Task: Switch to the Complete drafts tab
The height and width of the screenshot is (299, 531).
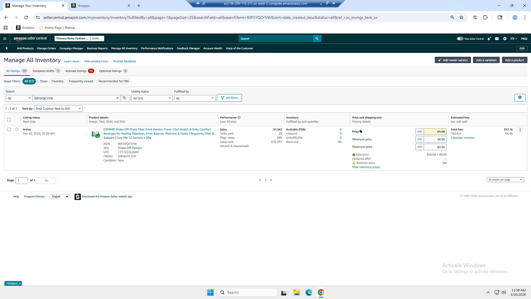Action: (46, 71)
